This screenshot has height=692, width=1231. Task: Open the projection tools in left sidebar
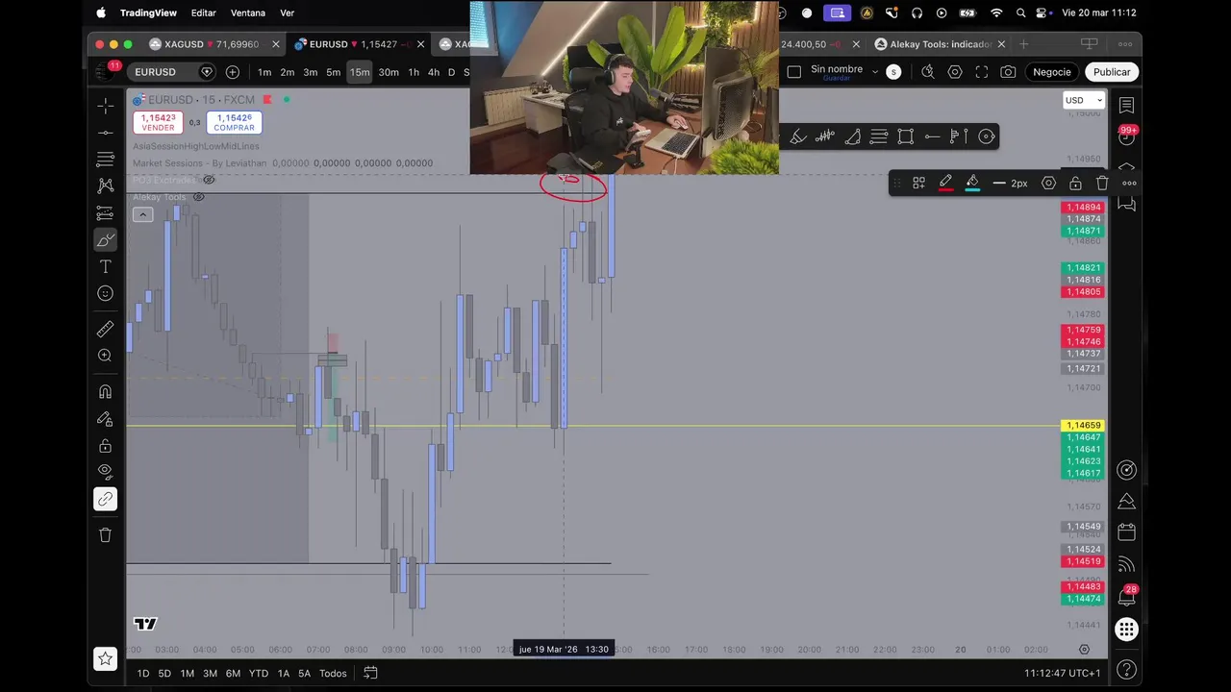pyautogui.click(x=106, y=212)
